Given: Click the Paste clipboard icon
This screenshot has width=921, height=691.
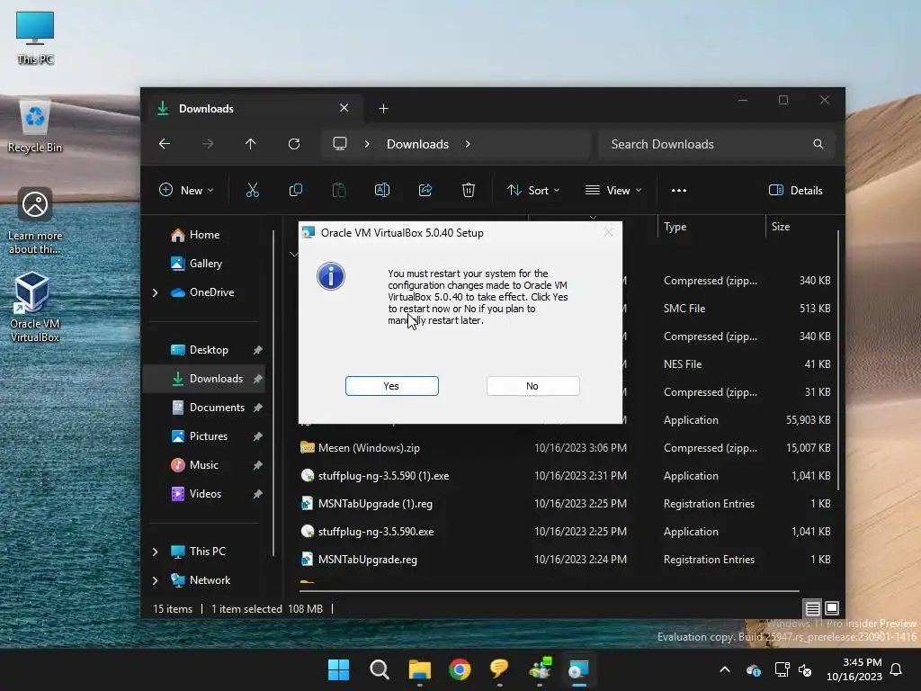Looking at the screenshot, I should coord(339,190).
